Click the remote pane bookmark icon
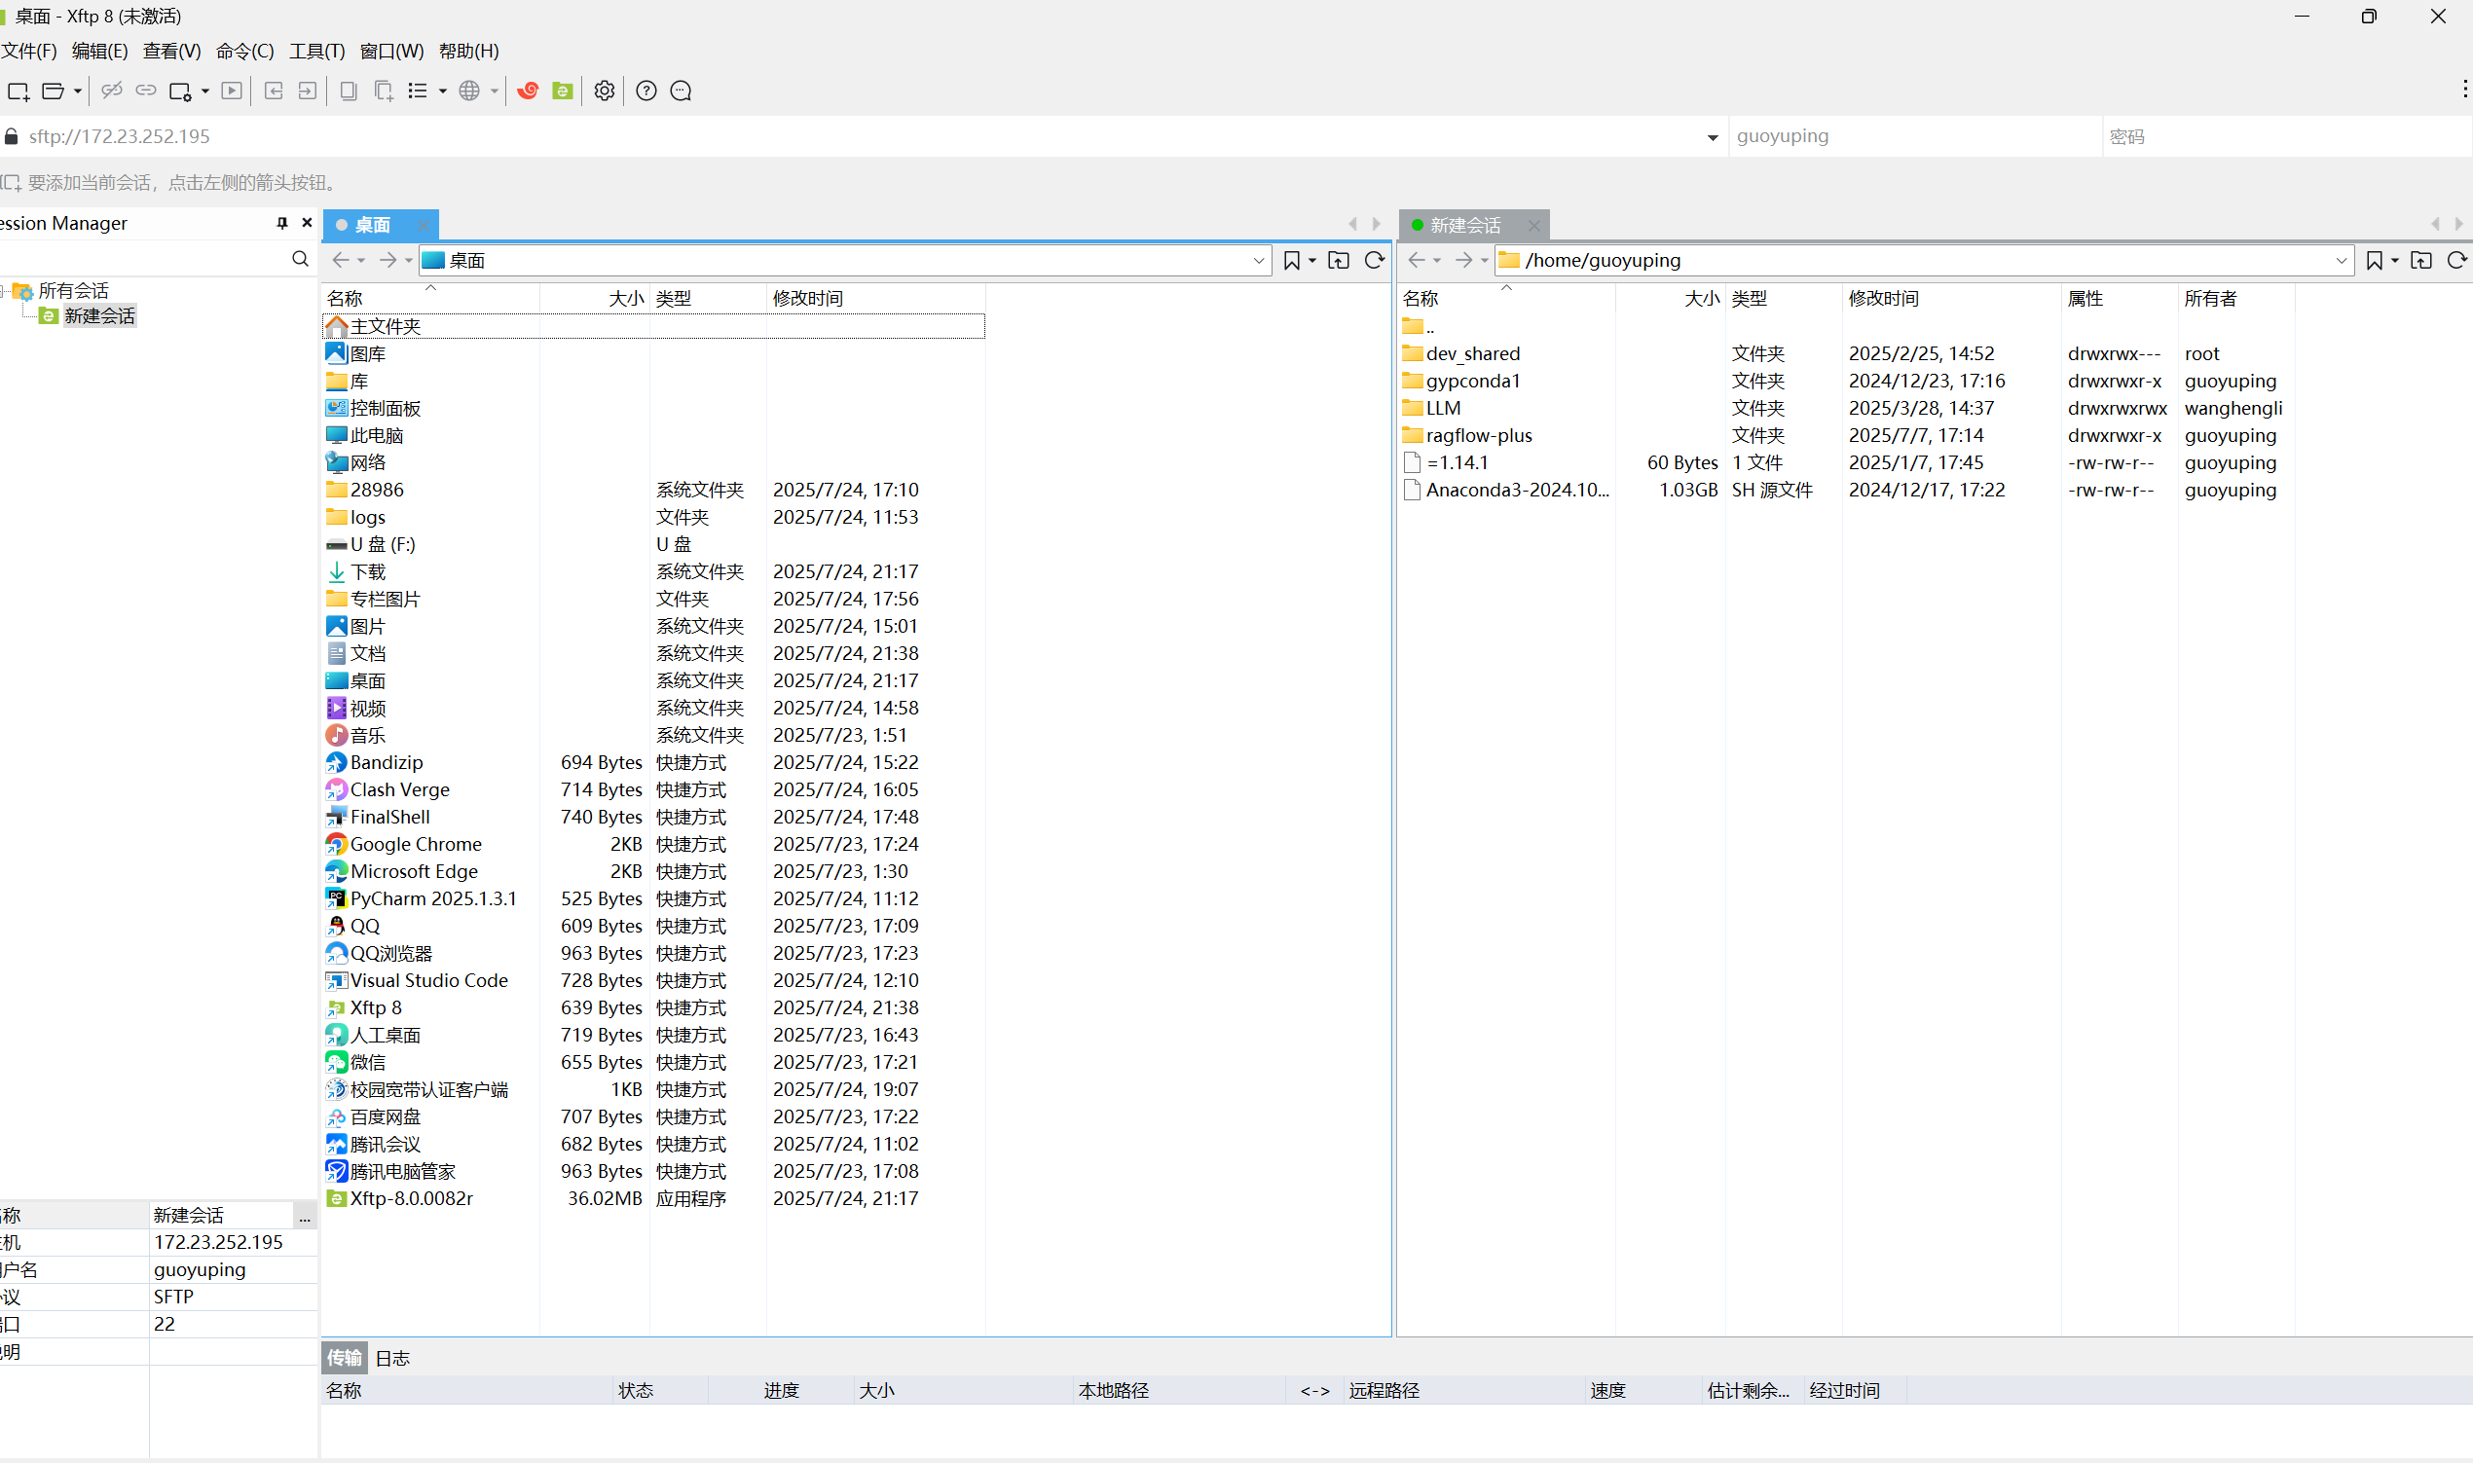The image size is (2473, 1463). 2374,259
